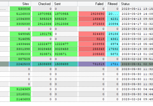
Task: Select the green cell showing 530806
Action: tap(20, 9)
